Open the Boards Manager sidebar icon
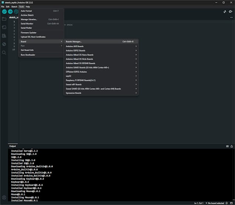Screen dimensions: 235x205 [4, 27]
